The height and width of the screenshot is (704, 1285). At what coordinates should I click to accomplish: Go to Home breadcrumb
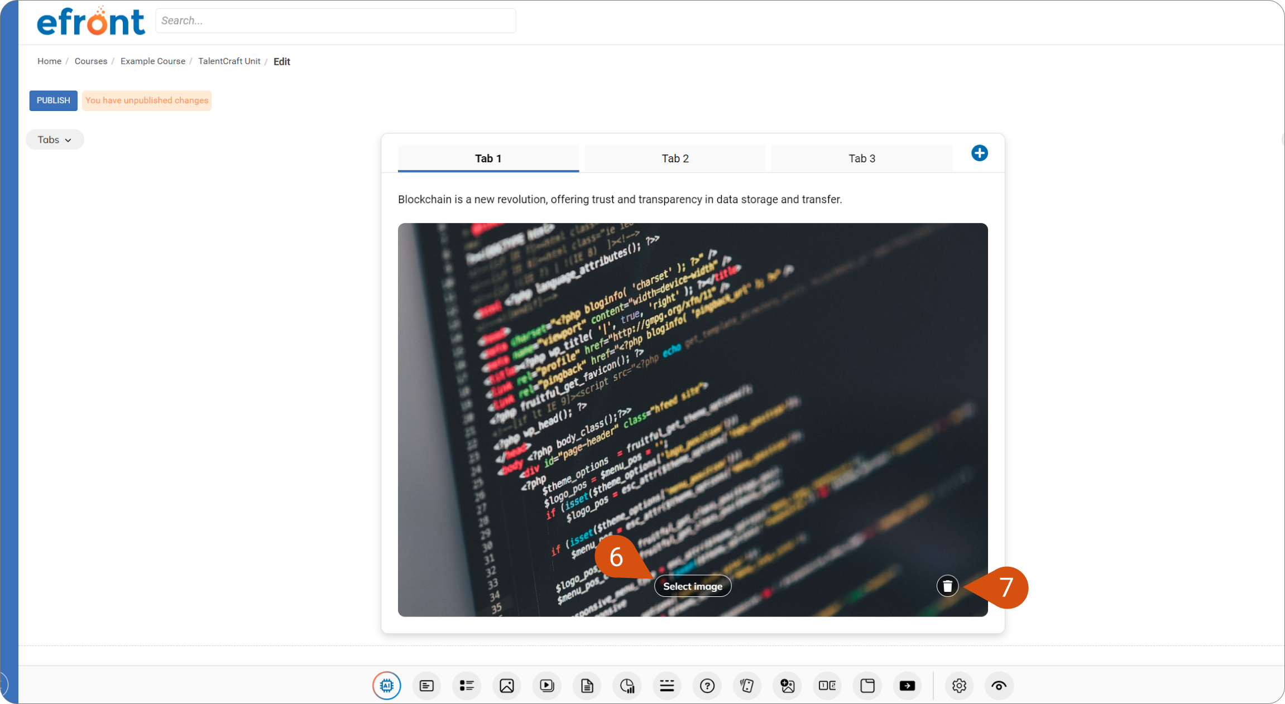50,61
